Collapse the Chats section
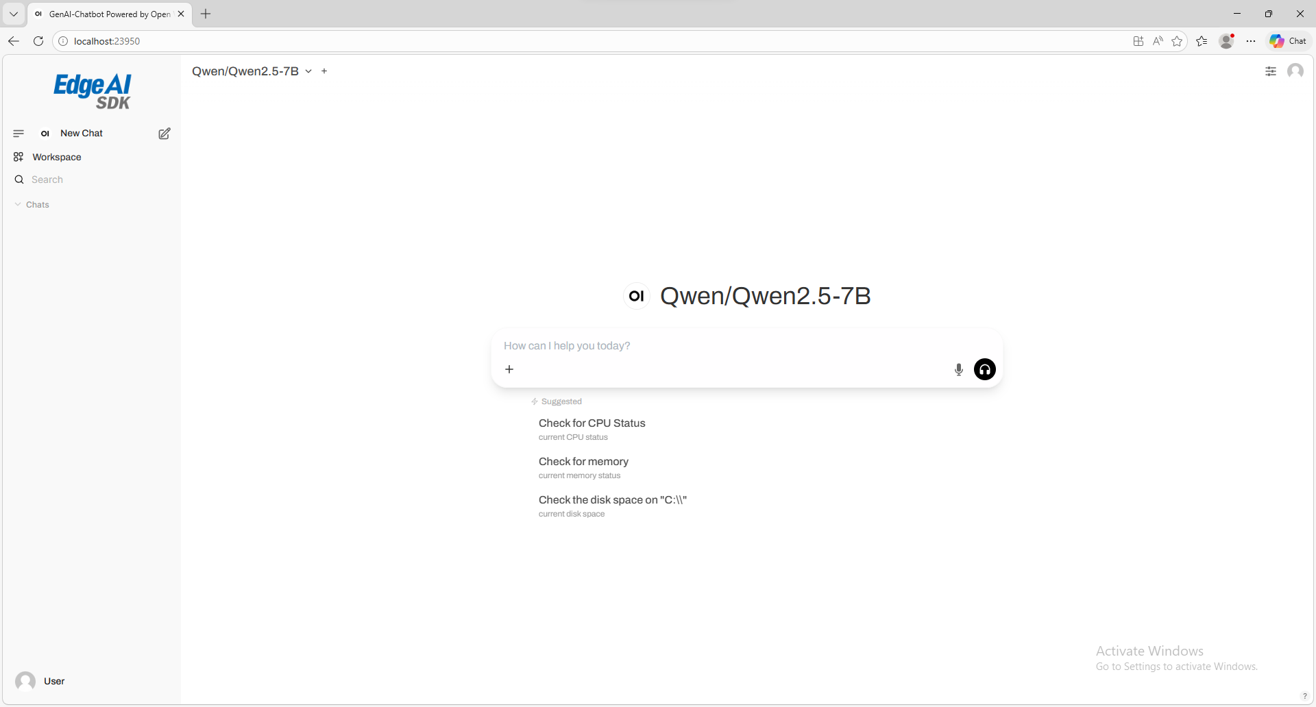Image resolution: width=1316 pixels, height=707 pixels. point(32,205)
